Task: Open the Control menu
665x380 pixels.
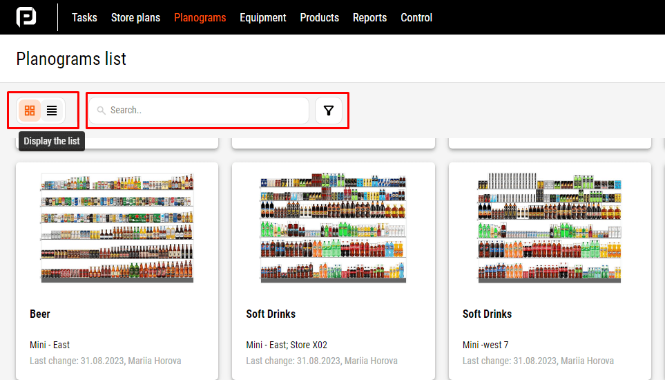Action: coord(416,17)
